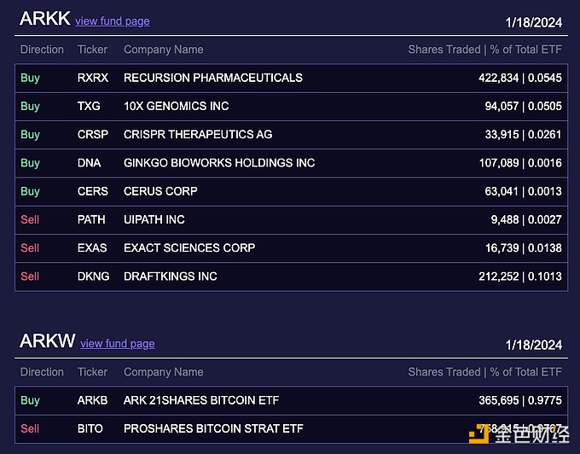The image size is (580, 454).
Task: Click the ARKW Direction column header
Action: point(42,372)
